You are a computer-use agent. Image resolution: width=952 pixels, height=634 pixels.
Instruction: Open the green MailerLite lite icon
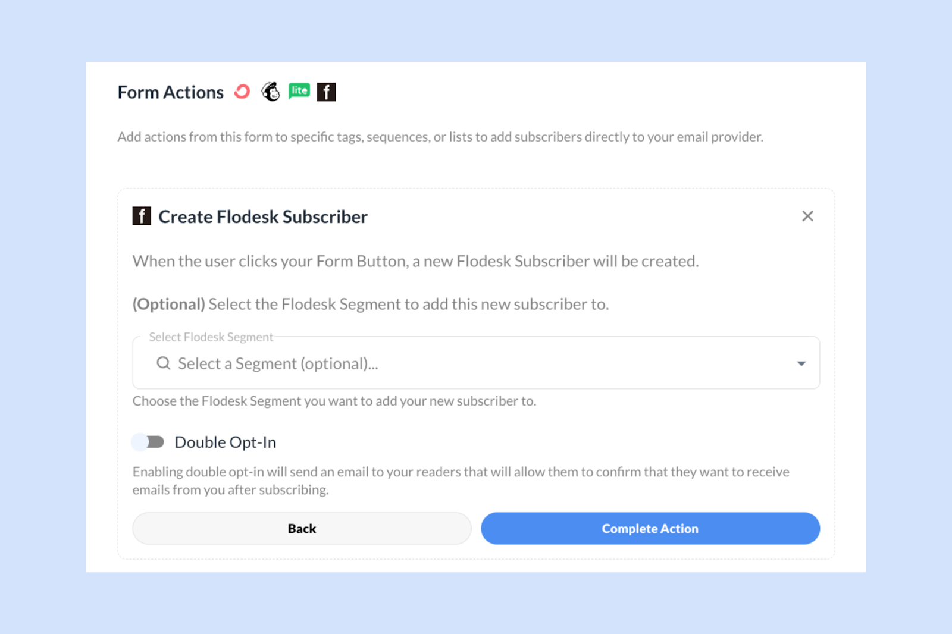(299, 91)
